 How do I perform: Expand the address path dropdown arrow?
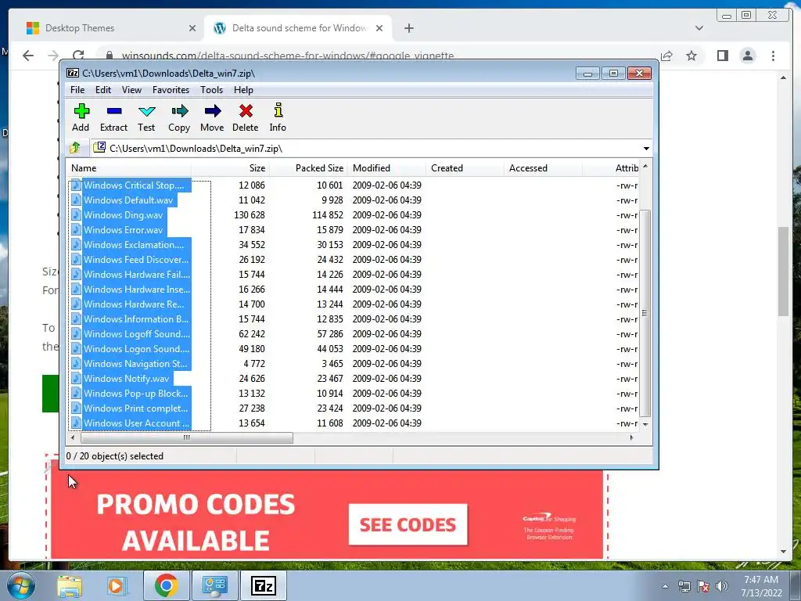click(x=646, y=149)
